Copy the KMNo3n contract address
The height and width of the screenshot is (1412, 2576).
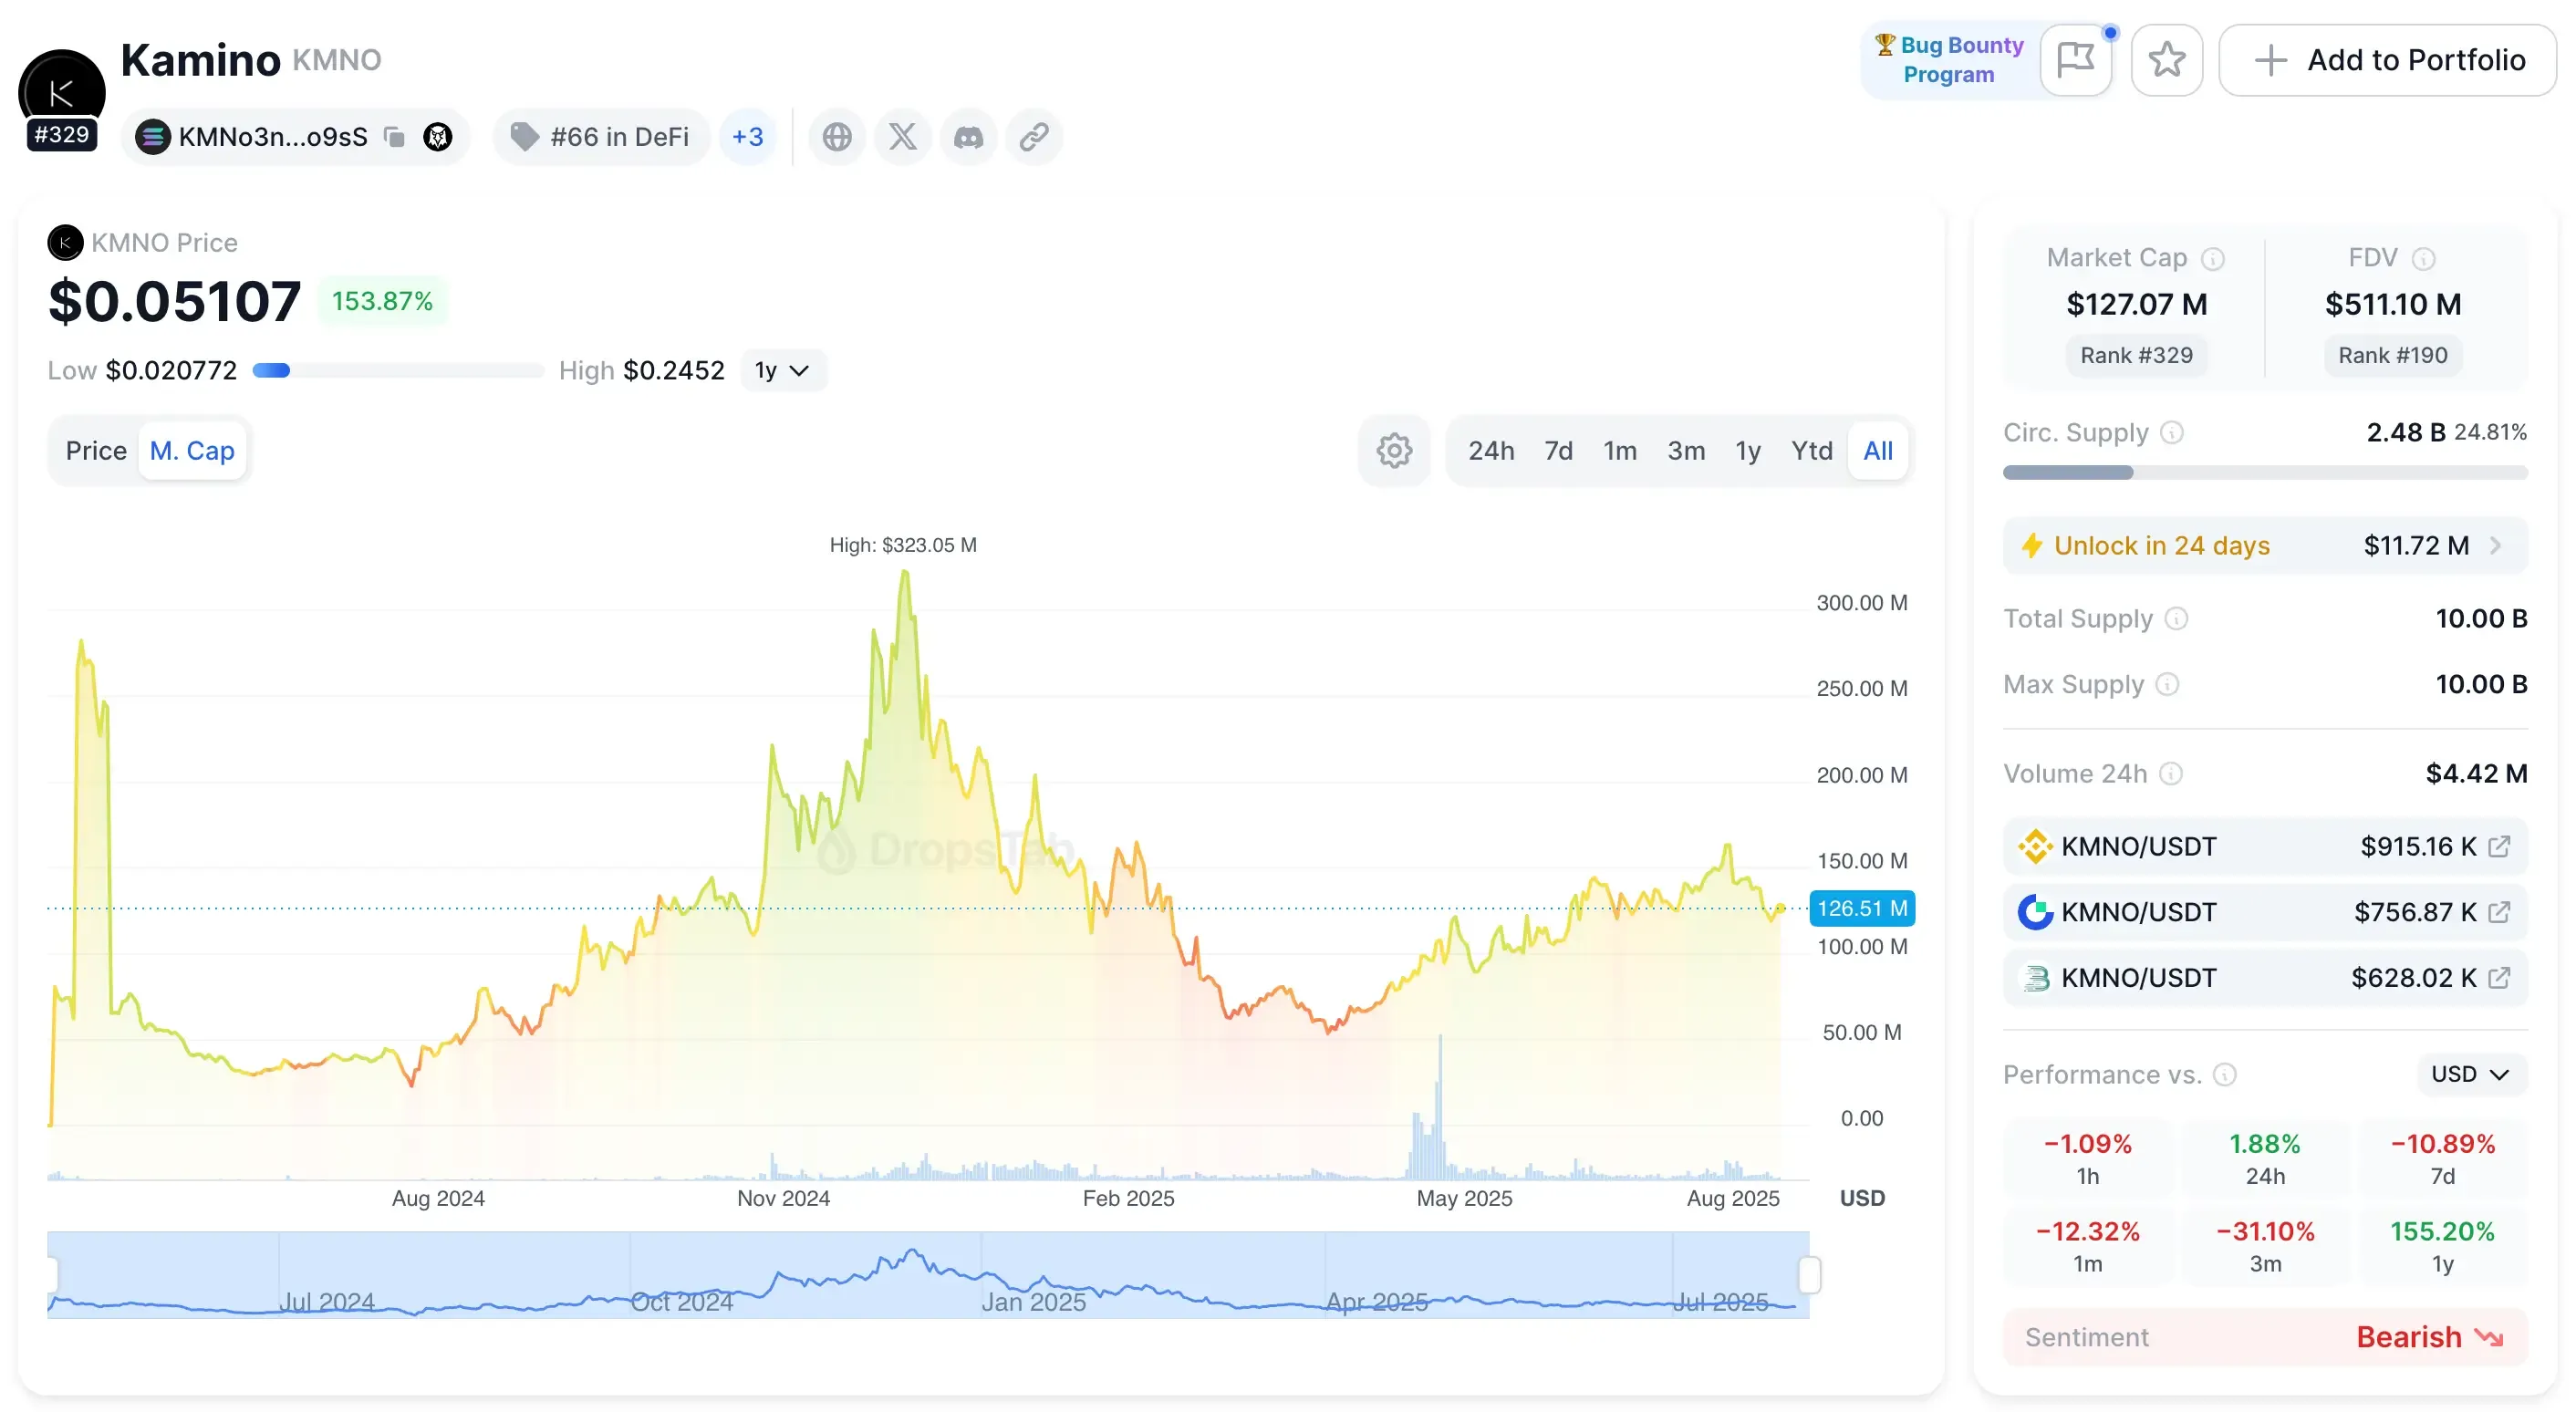pos(393,137)
